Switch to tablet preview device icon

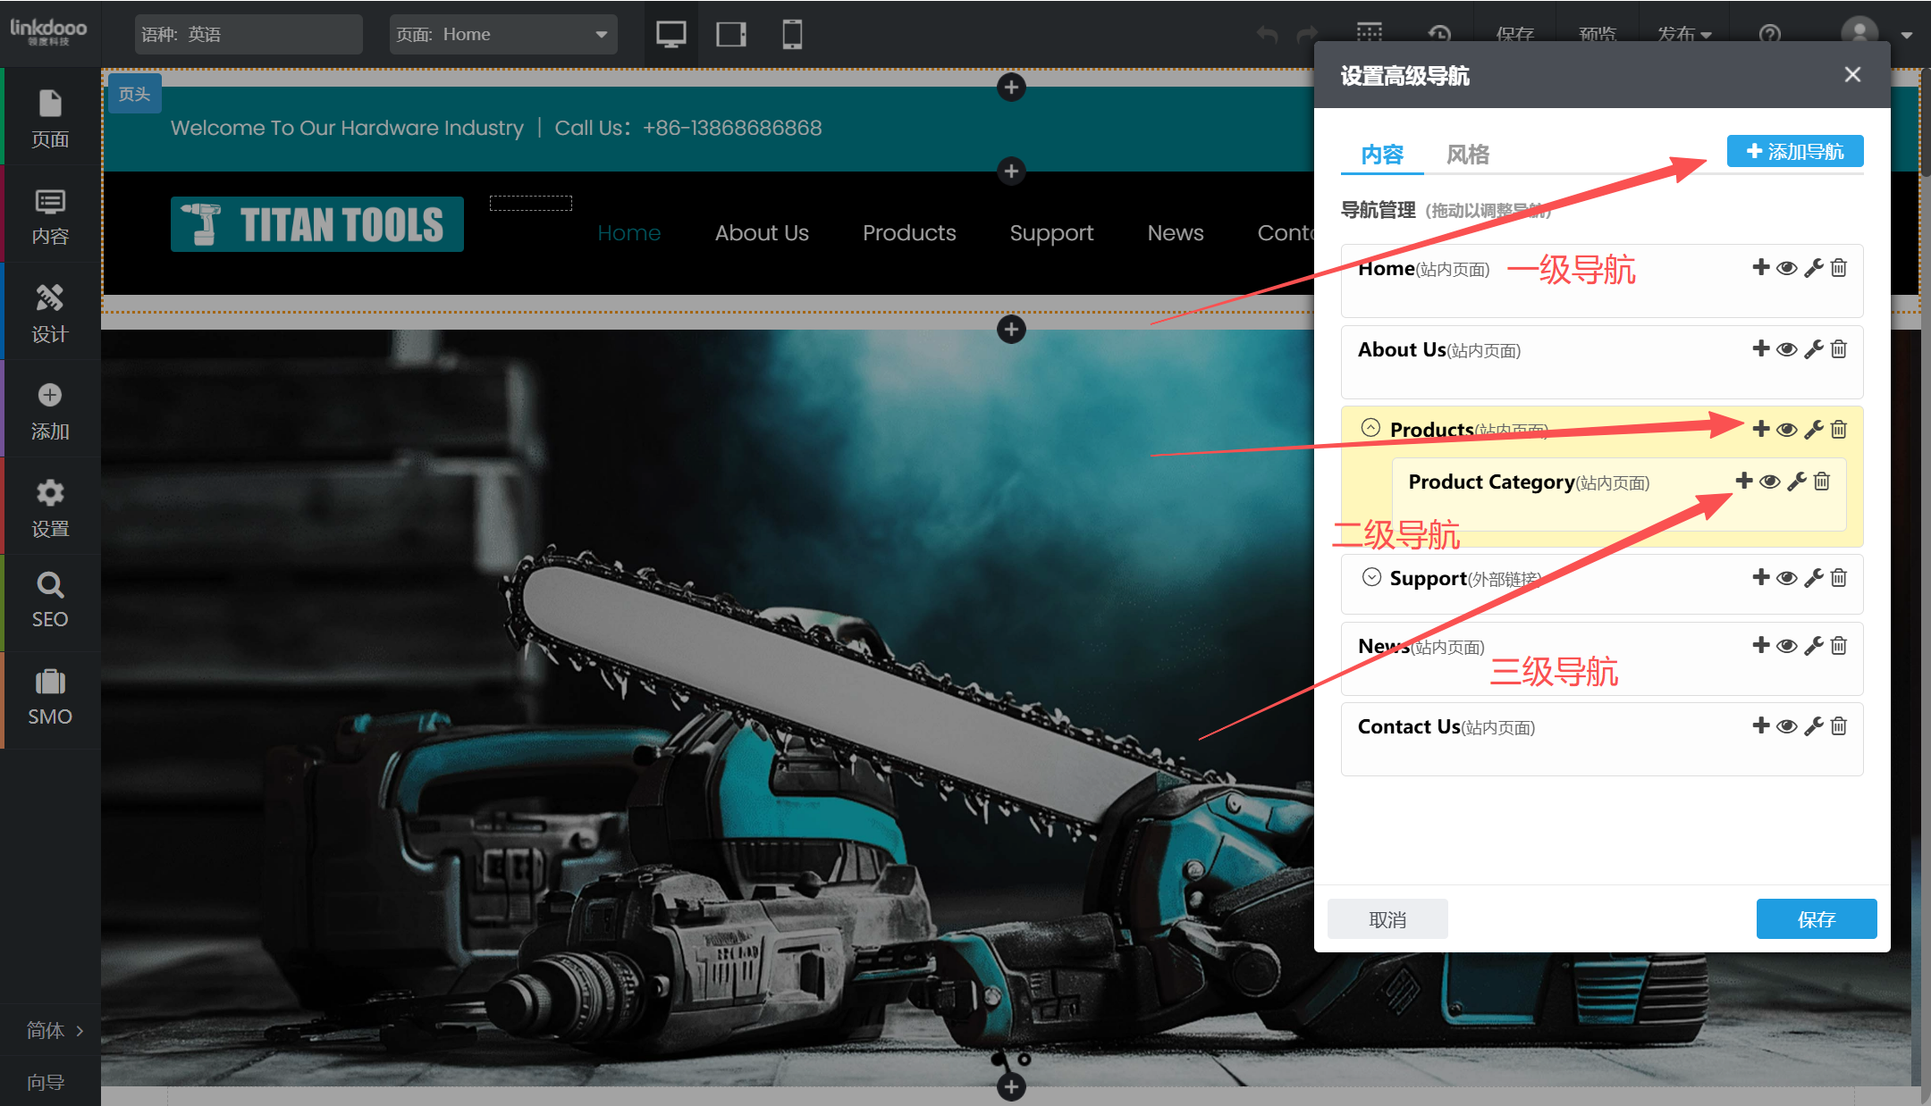pyautogui.click(x=730, y=35)
